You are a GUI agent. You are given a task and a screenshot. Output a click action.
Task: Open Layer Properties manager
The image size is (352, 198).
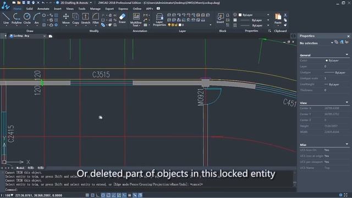159,20
